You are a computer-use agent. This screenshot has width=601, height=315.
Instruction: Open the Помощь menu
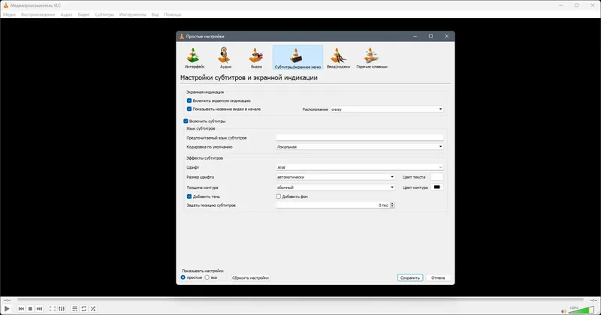(x=173, y=14)
